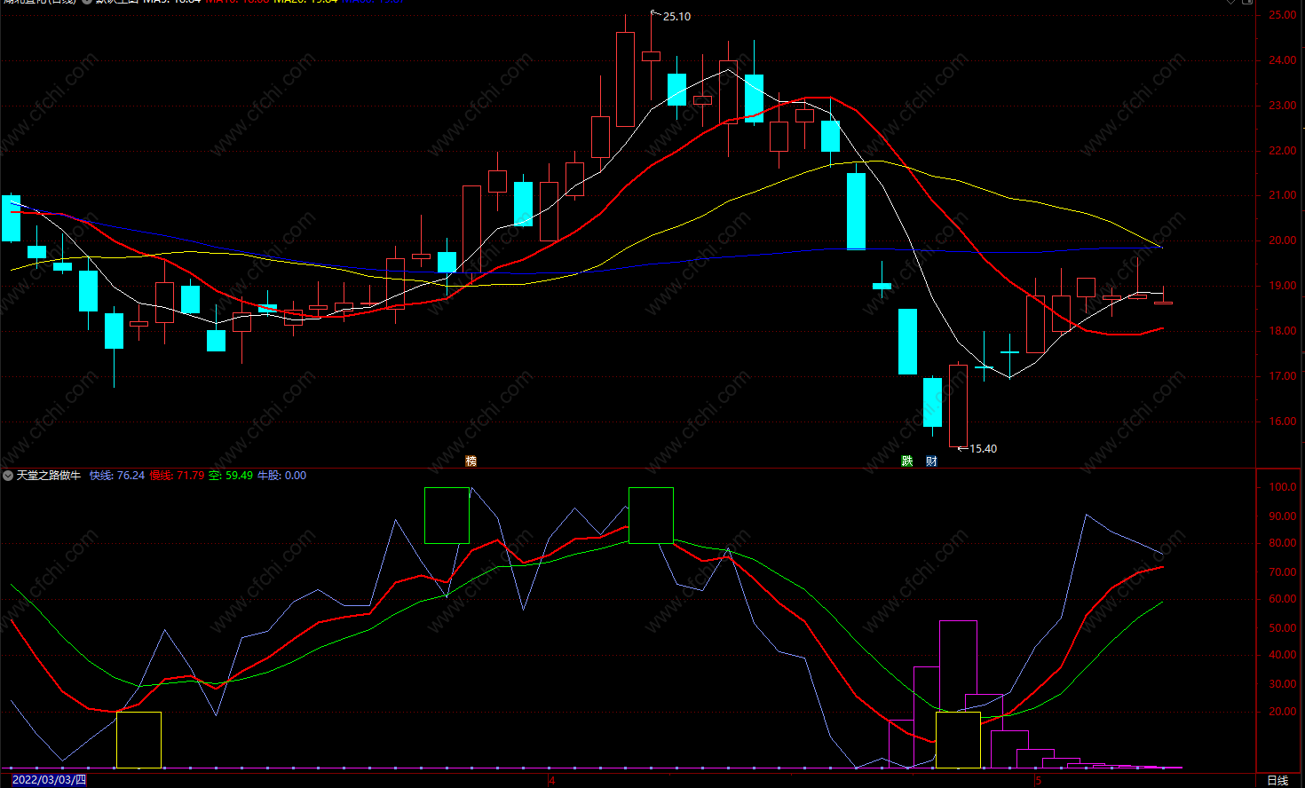The width and height of the screenshot is (1305, 788).
Task: Click the 15.40 low price label
Action: [983, 449]
